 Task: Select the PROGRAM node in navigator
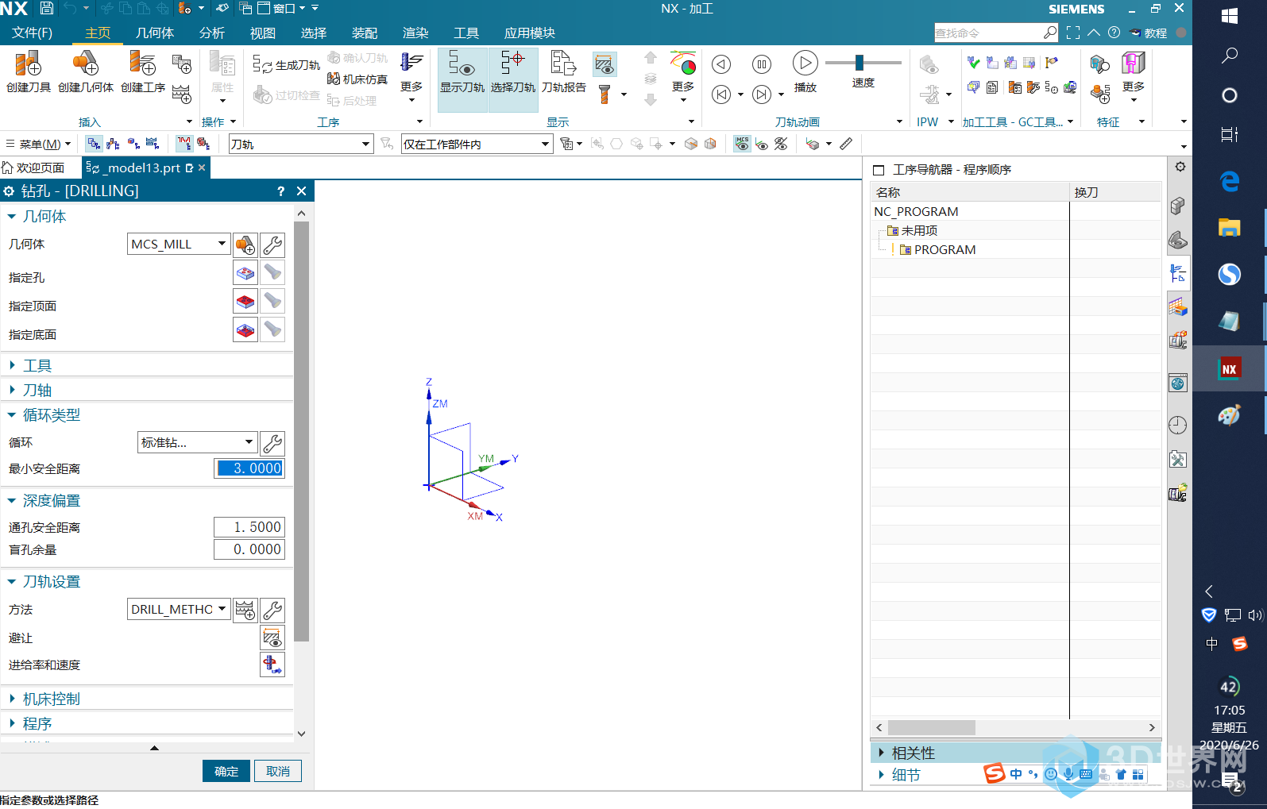click(944, 249)
